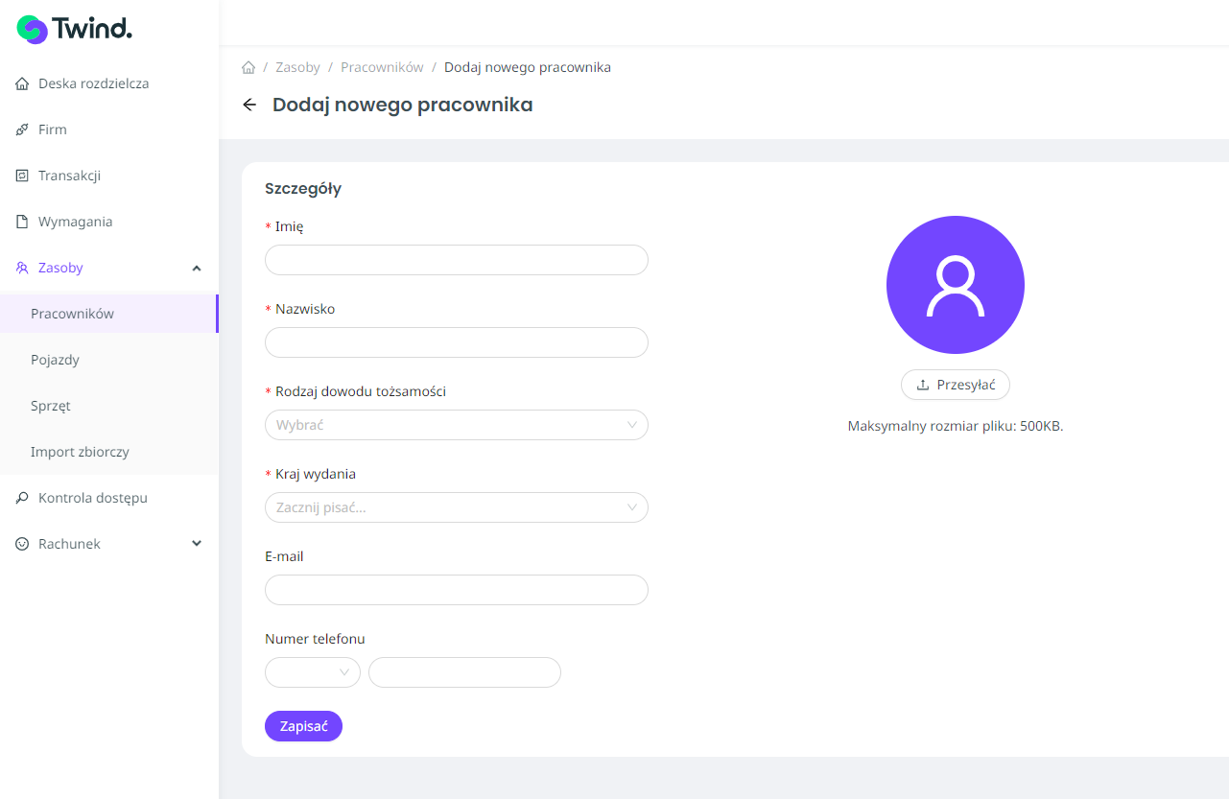Click the Szczegóły section heading
Screen dimensions: 1229x799
303,188
